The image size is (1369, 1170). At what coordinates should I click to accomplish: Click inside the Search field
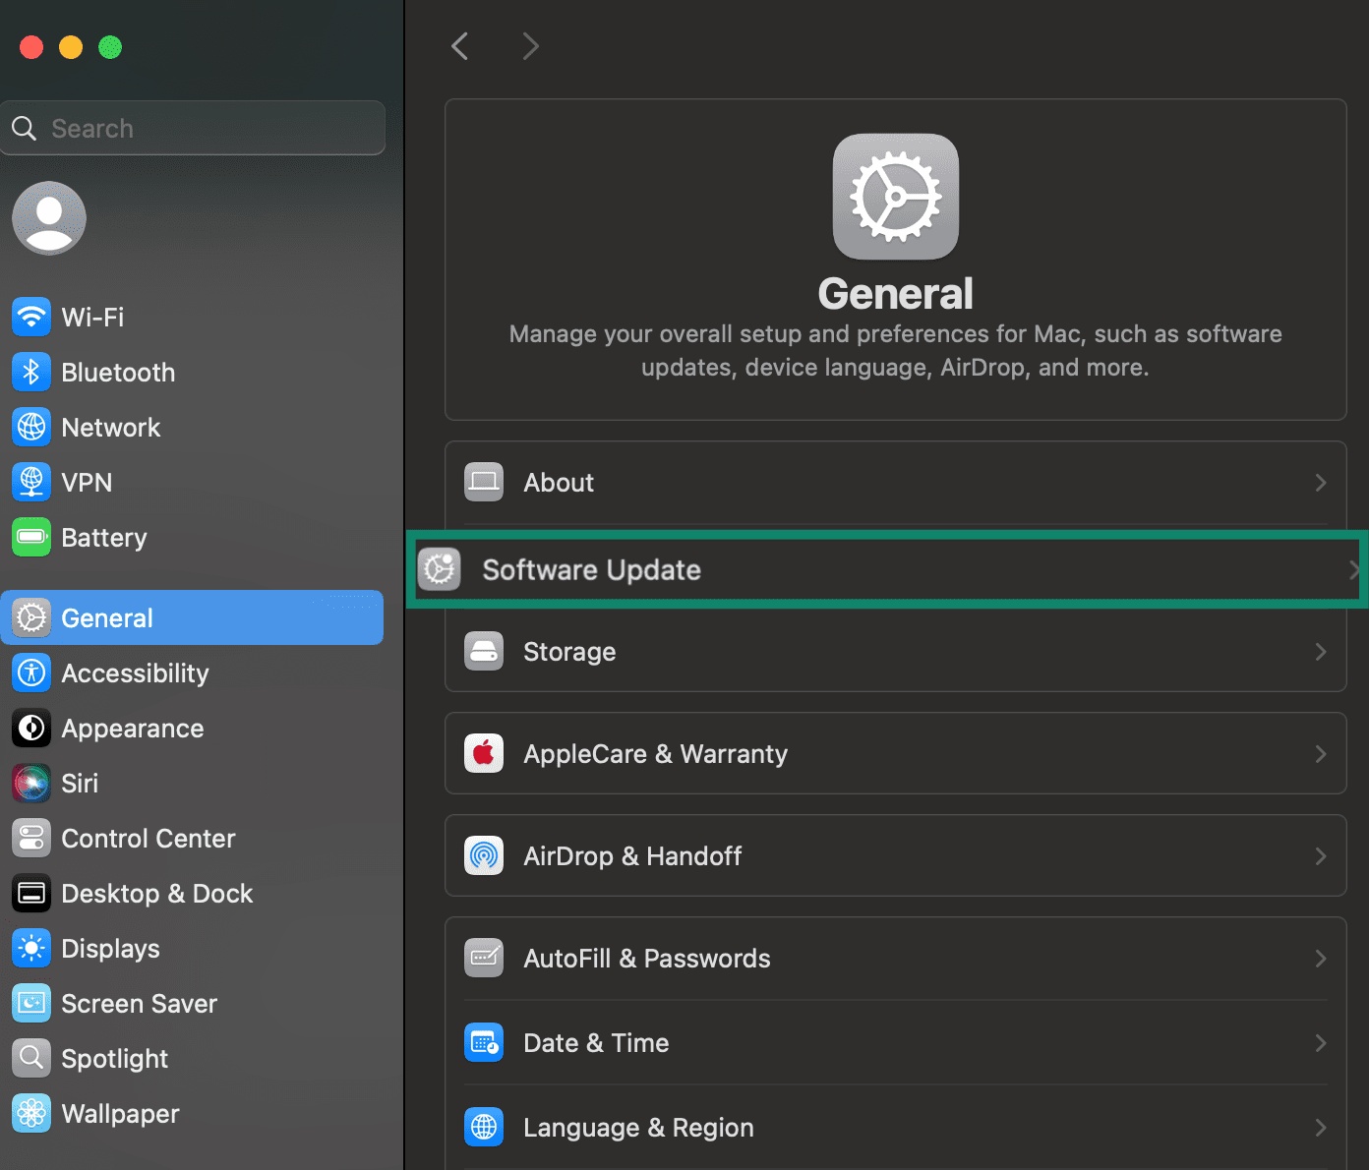tap(194, 128)
